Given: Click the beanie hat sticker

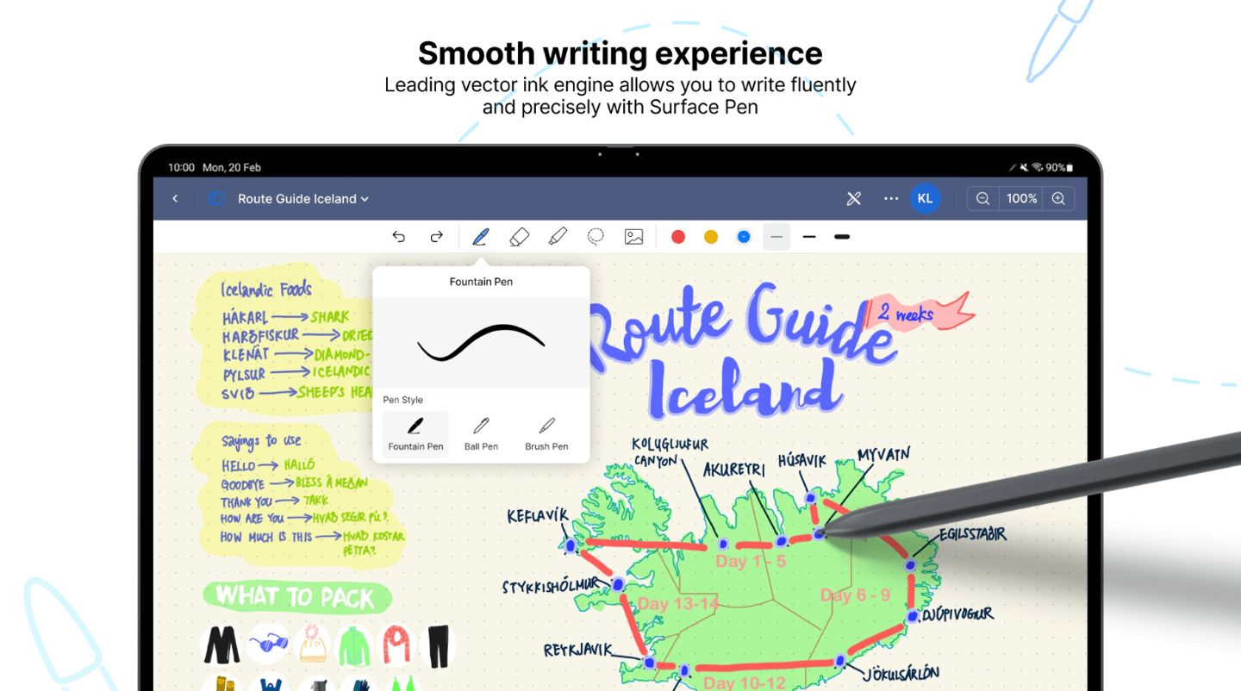Looking at the screenshot, I should point(312,644).
